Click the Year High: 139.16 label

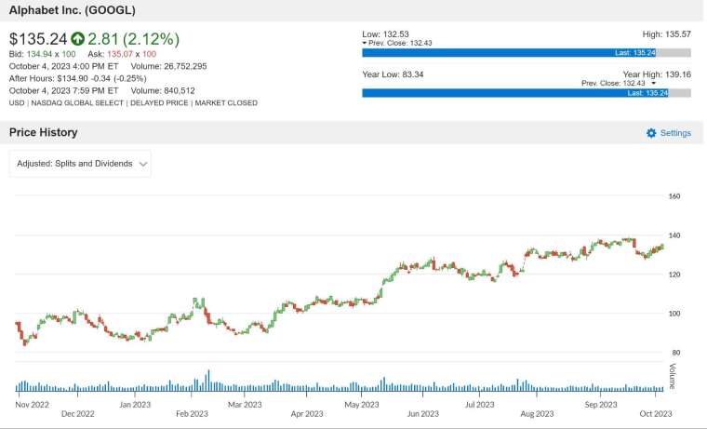(657, 74)
